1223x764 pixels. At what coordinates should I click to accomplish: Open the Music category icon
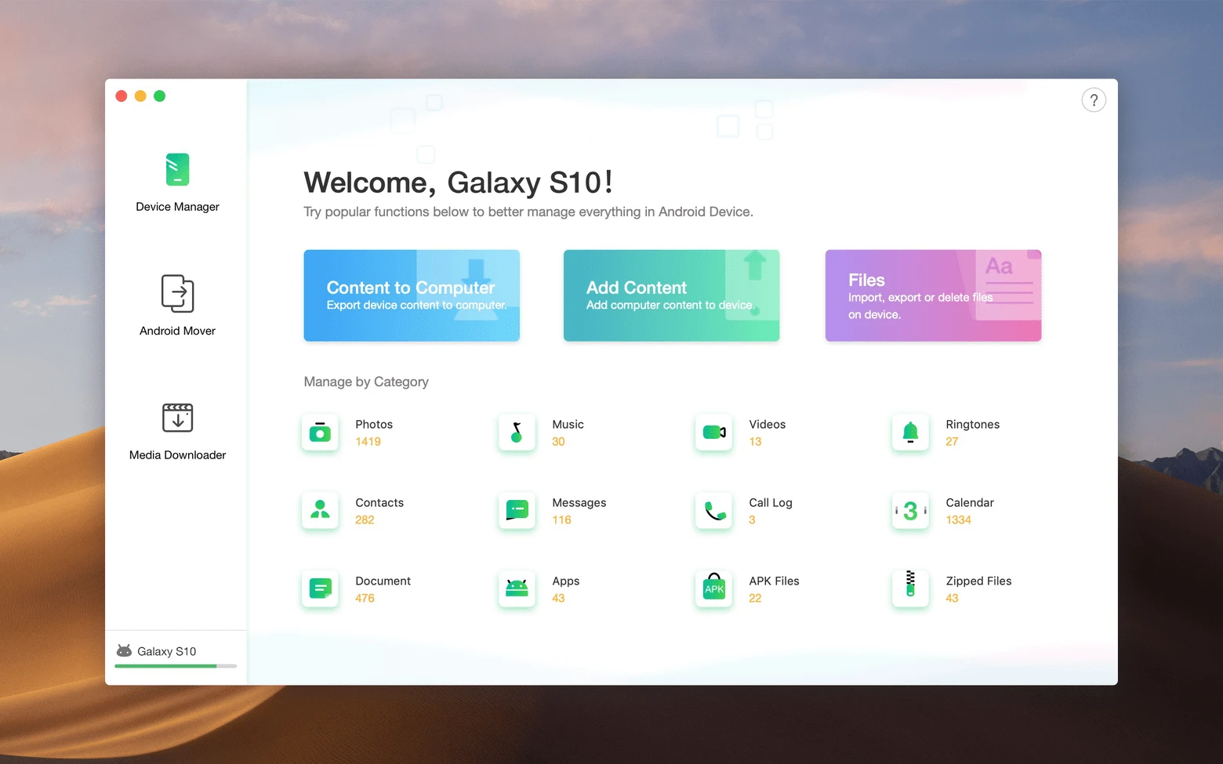517,433
